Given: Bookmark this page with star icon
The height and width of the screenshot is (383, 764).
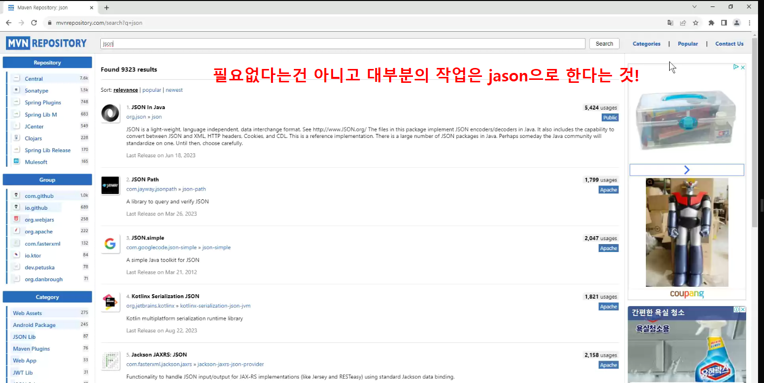Looking at the screenshot, I should point(695,23).
